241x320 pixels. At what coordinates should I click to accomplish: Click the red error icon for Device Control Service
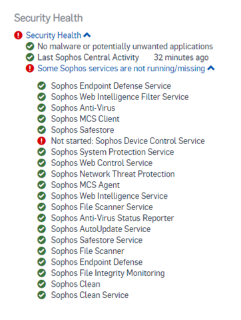click(41, 141)
